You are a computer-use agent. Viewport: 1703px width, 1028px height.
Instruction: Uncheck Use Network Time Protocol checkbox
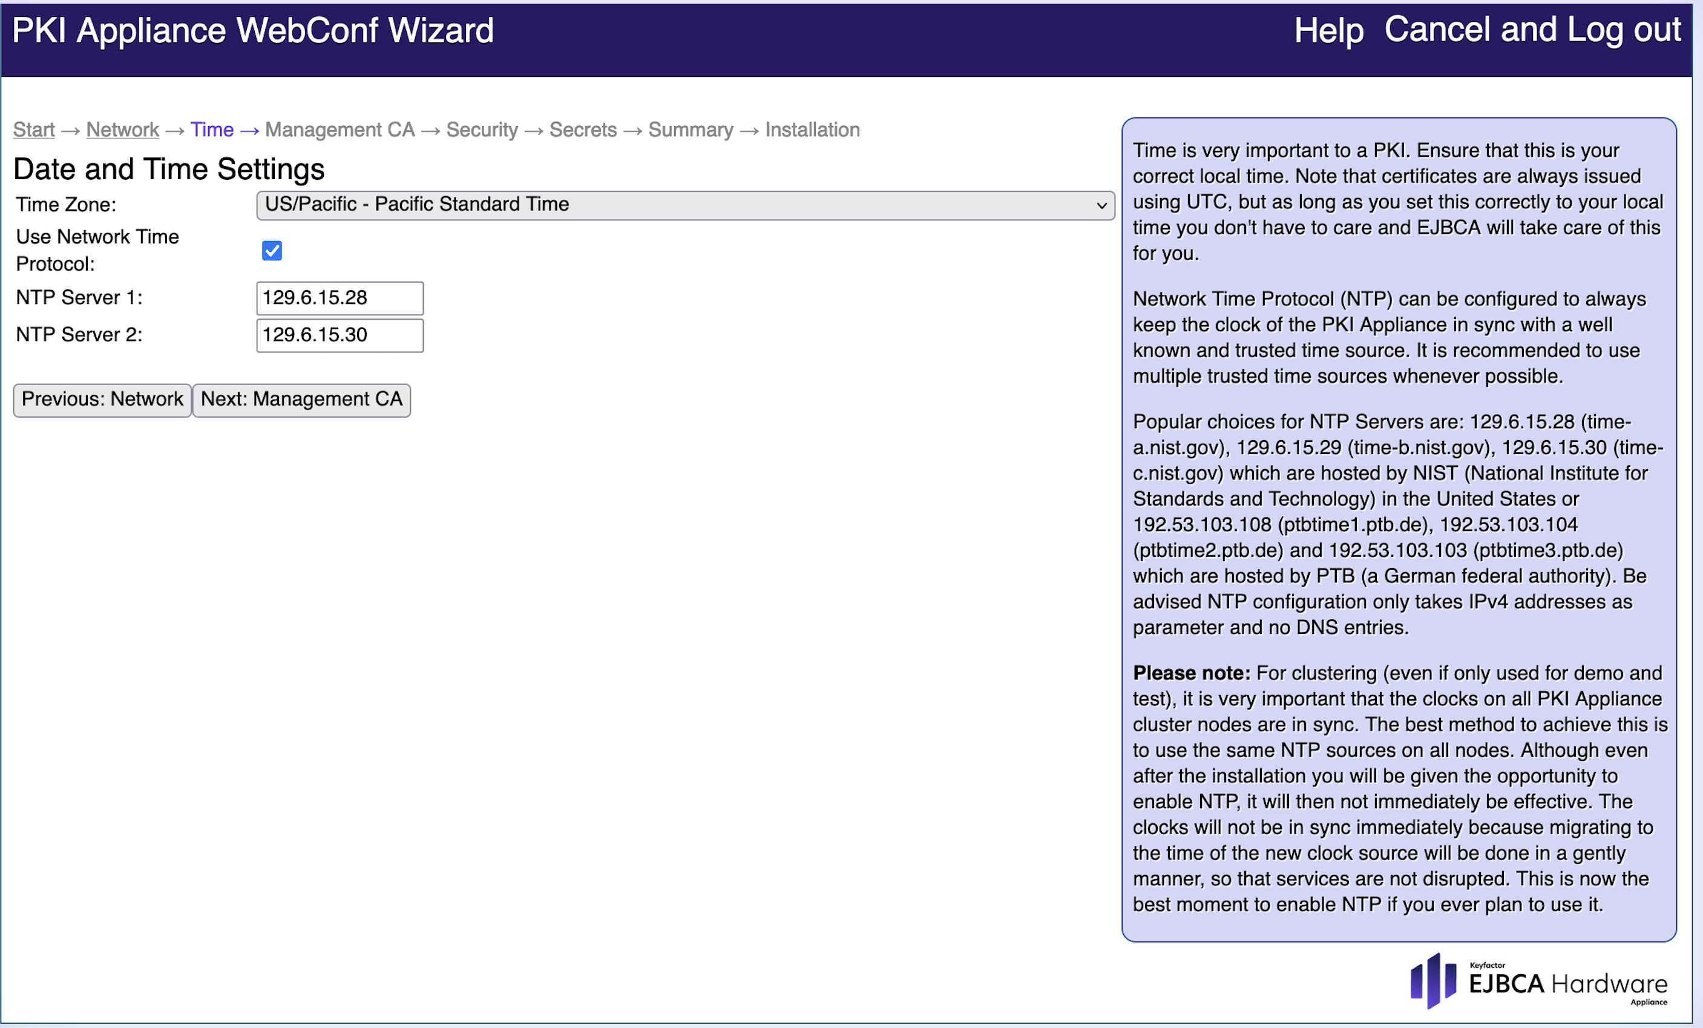click(272, 250)
